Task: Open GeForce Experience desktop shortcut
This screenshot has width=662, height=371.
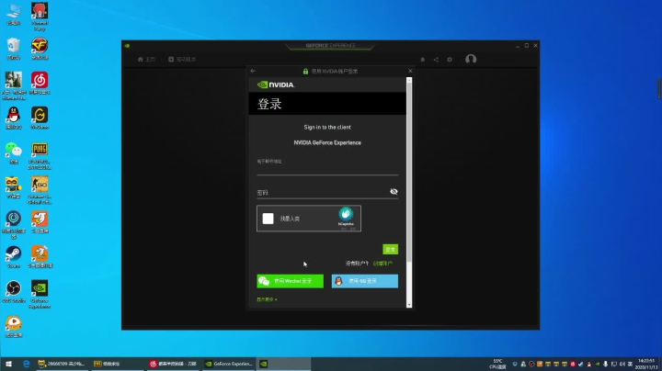Action: pyautogui.click(x=40, y=294)
